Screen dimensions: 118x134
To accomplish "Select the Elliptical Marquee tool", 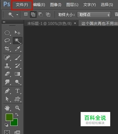I will point(7,33).
